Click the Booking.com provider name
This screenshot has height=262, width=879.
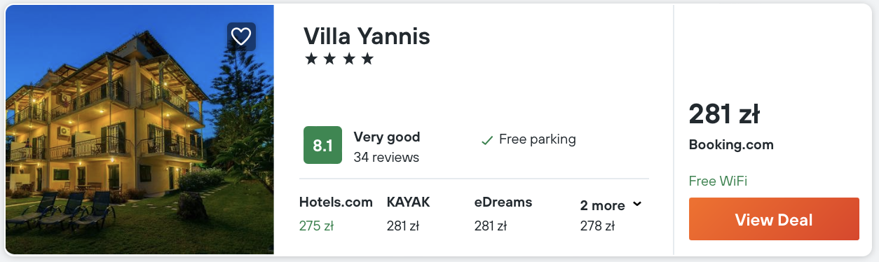[x=731, y=146]
